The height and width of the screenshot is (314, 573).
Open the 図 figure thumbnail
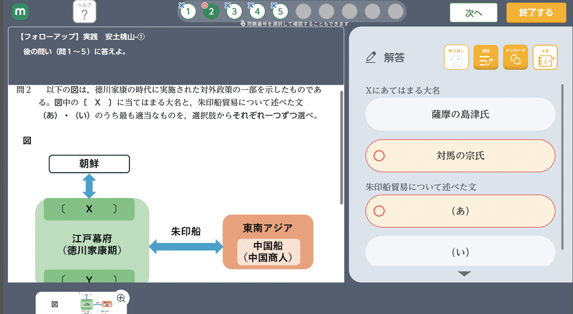pos(81,303)
